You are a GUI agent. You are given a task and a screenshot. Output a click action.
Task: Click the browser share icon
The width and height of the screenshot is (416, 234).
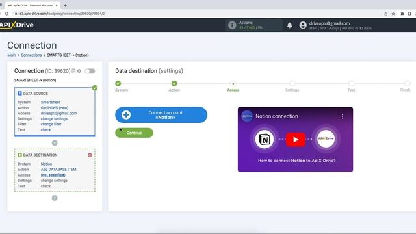click(x=385, y=14)
